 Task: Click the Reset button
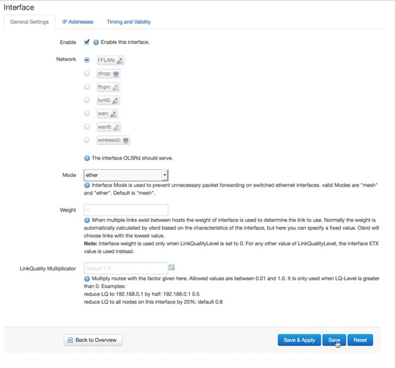click(360, 340)
